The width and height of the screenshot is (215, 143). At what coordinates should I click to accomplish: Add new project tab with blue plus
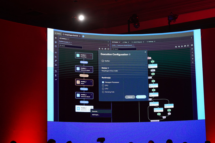(83, 36)
